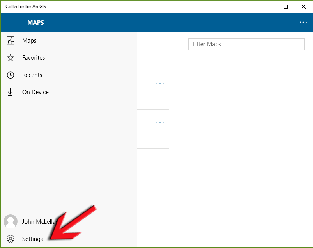Go to the Maps menu item
The height and width of the screenshot is (248, 313).
tap(29, 41)
